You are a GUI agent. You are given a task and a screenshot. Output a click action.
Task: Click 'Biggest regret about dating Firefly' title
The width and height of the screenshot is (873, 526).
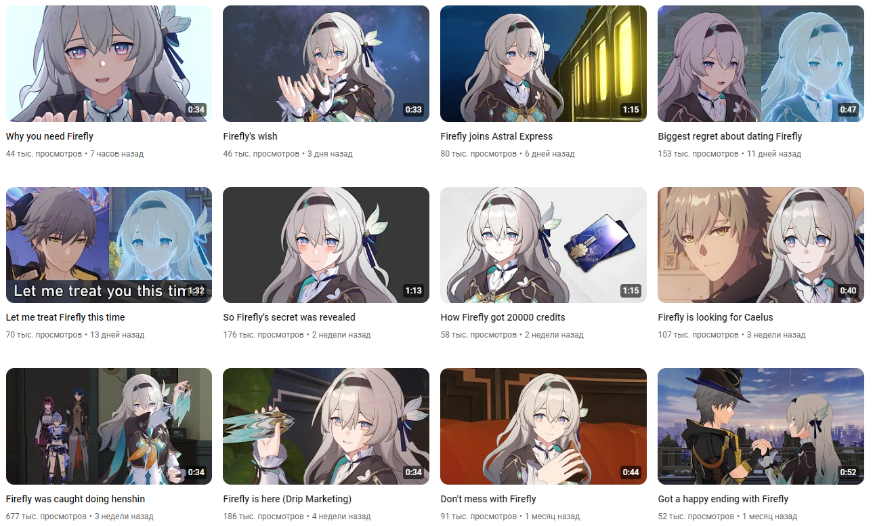click(x=729, y=136)
